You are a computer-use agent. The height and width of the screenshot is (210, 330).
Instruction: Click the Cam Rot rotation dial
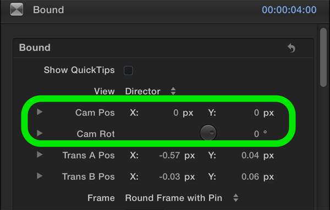click(x=208, y=133)
